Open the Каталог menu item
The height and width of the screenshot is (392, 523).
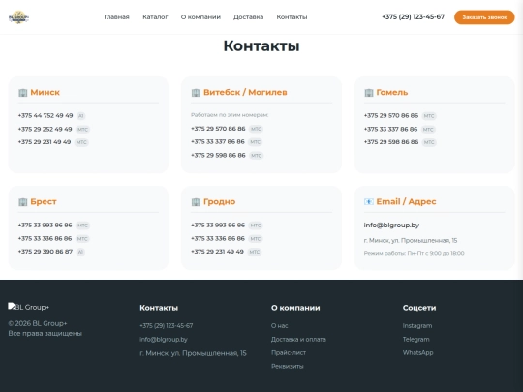click(x=155, y=17)
